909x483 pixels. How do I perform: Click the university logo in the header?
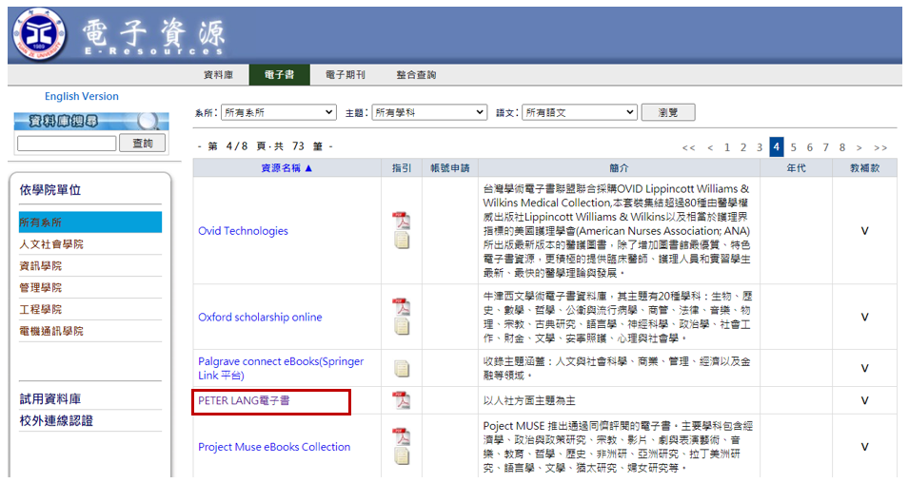(x=39, y=34)
